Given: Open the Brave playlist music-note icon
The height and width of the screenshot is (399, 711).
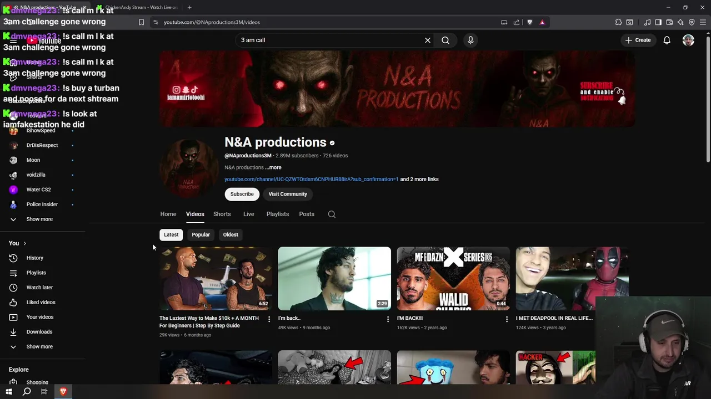Looking at the screenshot, I should pos(647,22).
